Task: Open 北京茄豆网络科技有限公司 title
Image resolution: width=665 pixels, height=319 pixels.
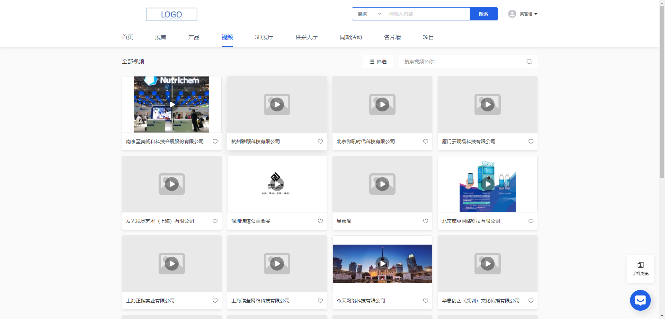Action: pyautogui.click(x=471, y=221)
